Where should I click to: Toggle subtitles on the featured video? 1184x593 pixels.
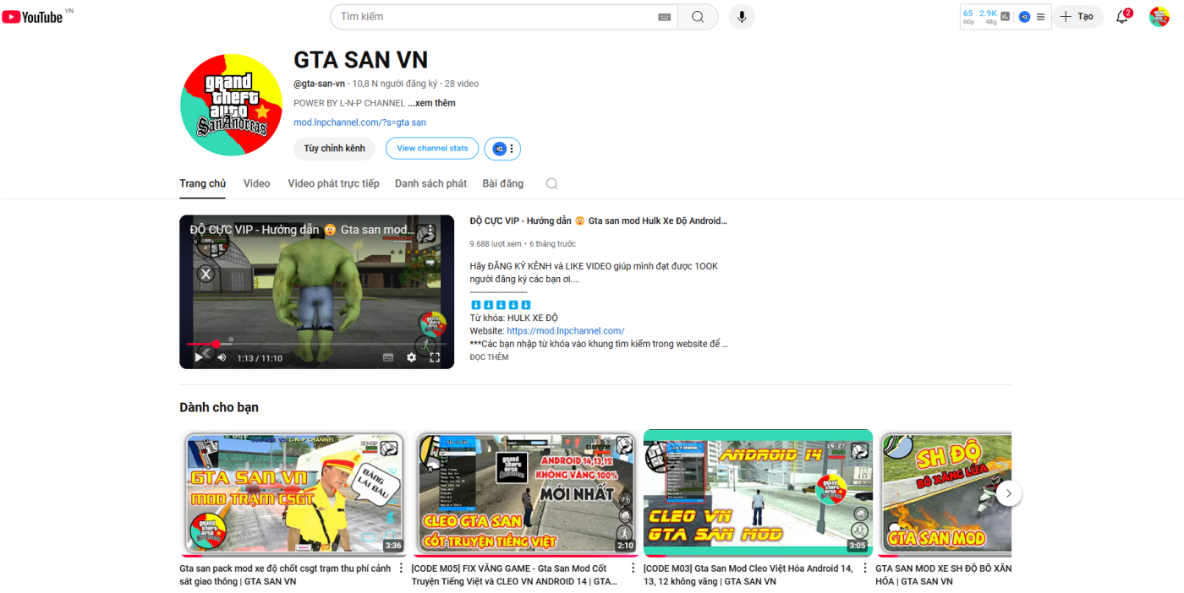pos(388,357)
